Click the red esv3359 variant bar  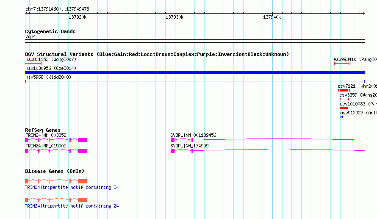344,99
